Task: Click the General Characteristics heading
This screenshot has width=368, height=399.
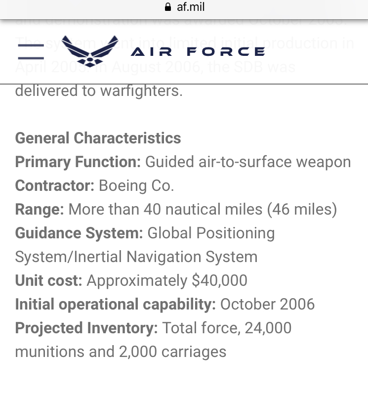Action: tap(98, 138)
